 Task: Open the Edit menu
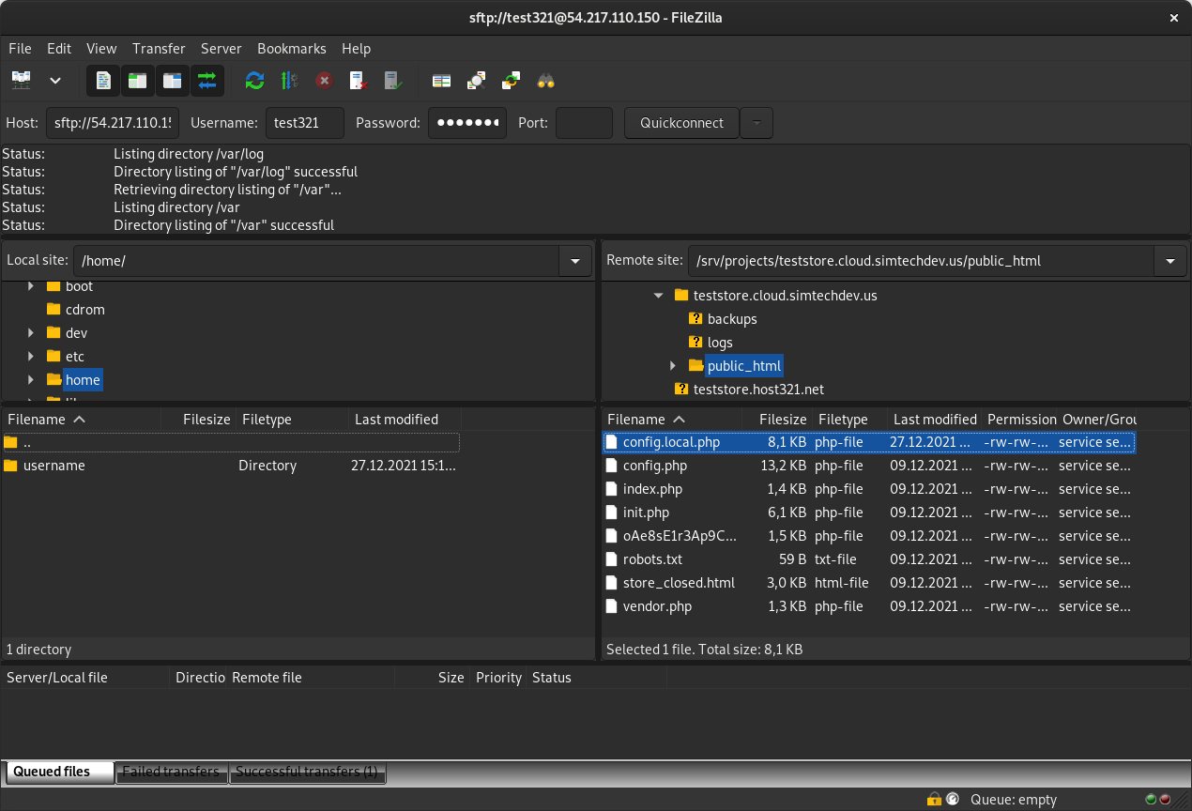point(59,49)
